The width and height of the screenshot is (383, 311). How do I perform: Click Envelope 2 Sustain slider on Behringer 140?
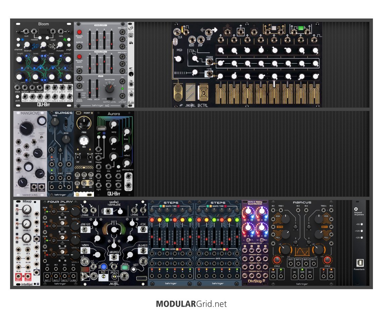[104, 64]
